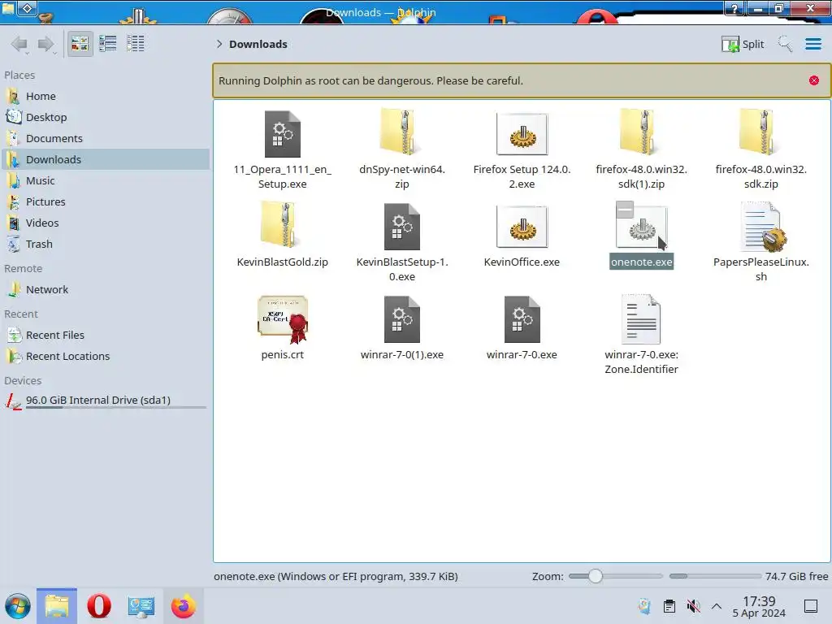Open Videos in Places panel
Image resolution: width=832 pixels, height=624 pixels.
click(x=106, y=223)
